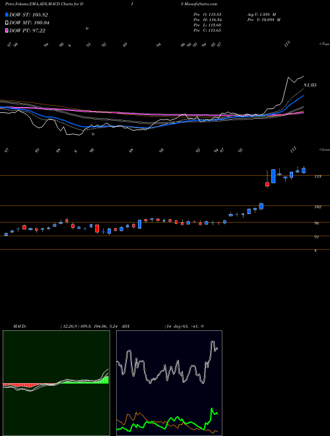Click the 'Pre L: 113.60' low value

pyautogui.click(x=207, y=25)
